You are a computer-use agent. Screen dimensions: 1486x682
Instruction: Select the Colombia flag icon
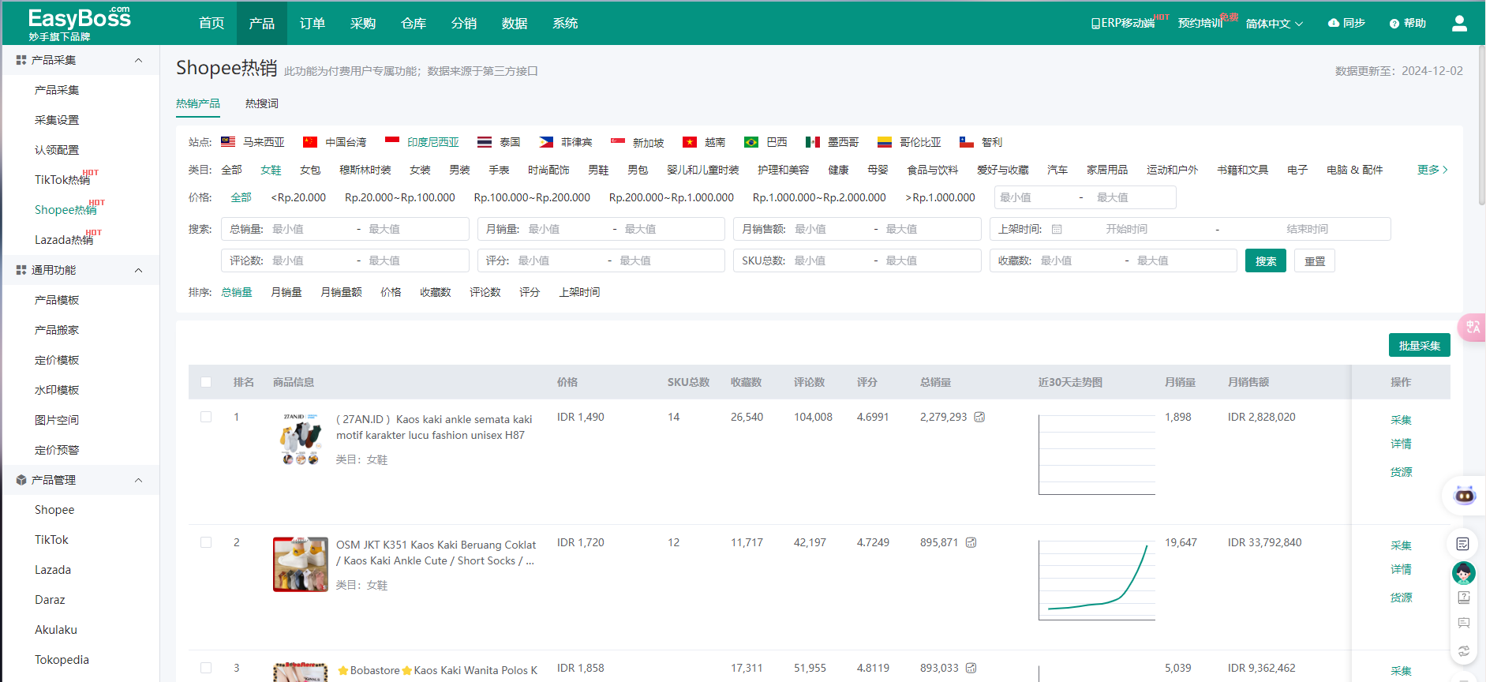click(885, 142)
